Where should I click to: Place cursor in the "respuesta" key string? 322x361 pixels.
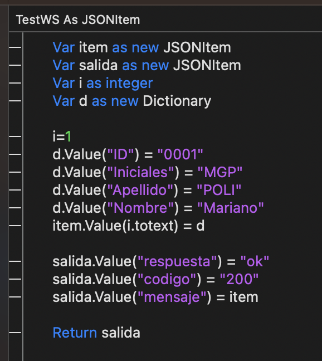177,261
